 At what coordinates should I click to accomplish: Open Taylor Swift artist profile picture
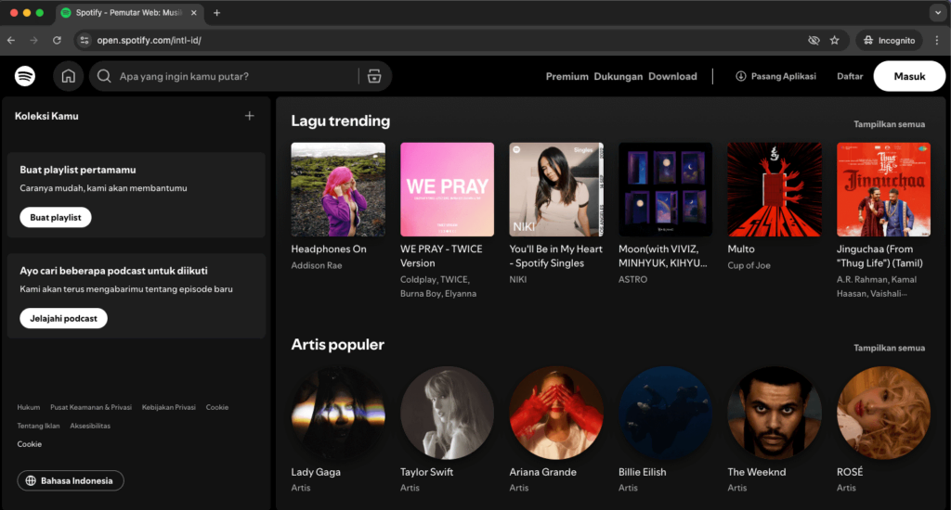click(x=447, y=413)
